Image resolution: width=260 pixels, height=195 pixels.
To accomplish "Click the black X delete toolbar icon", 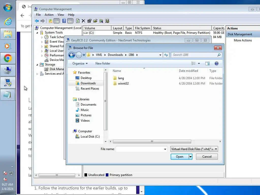I will [83, 21].
